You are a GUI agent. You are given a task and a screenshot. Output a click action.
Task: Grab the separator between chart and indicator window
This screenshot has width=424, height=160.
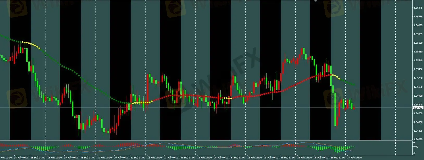pyautogui.click(x=208, y=141)
